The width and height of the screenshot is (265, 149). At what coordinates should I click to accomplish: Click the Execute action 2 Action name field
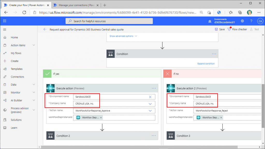tap(227, 111)
